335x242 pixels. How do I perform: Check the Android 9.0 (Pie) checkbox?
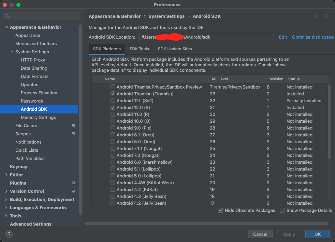coord(113,128)
